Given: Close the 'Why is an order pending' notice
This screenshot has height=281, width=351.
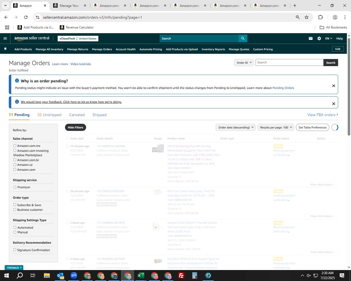Looking at the screenshot, I should [334, 86].
